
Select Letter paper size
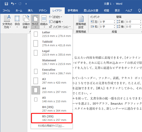(x=52, y=34)
